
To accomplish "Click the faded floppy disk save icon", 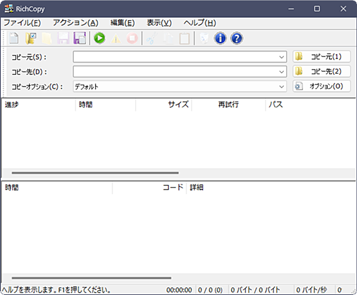I will click(63, 38).
